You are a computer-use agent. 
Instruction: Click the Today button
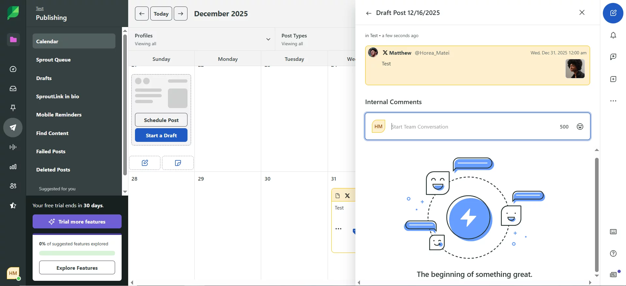point(161,14)
